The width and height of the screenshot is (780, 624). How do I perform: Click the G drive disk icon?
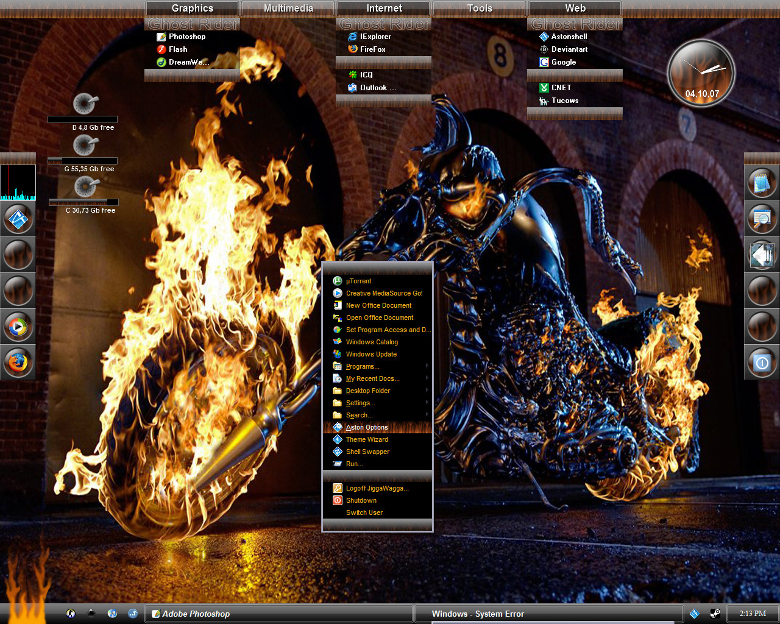(x=85, y=145)
